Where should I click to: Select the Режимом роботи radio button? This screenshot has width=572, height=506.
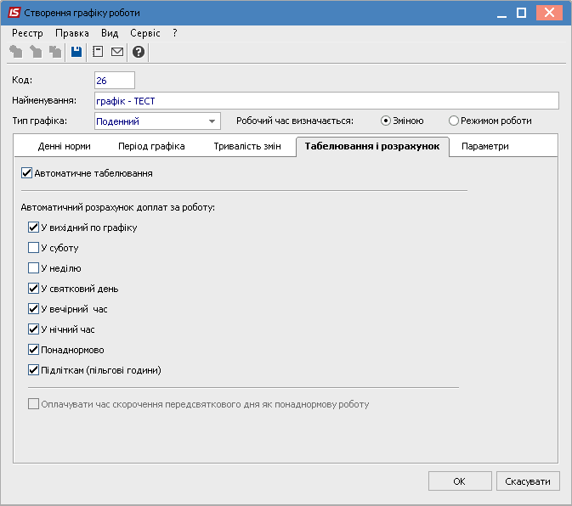click(454, 121)
